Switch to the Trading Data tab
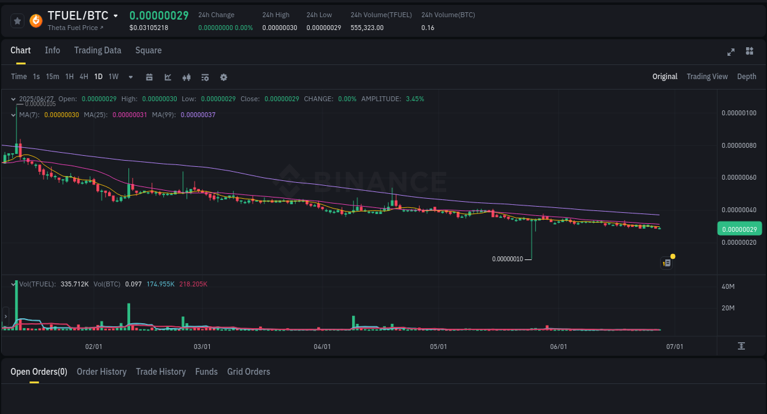767x414 pixels. 98,50
